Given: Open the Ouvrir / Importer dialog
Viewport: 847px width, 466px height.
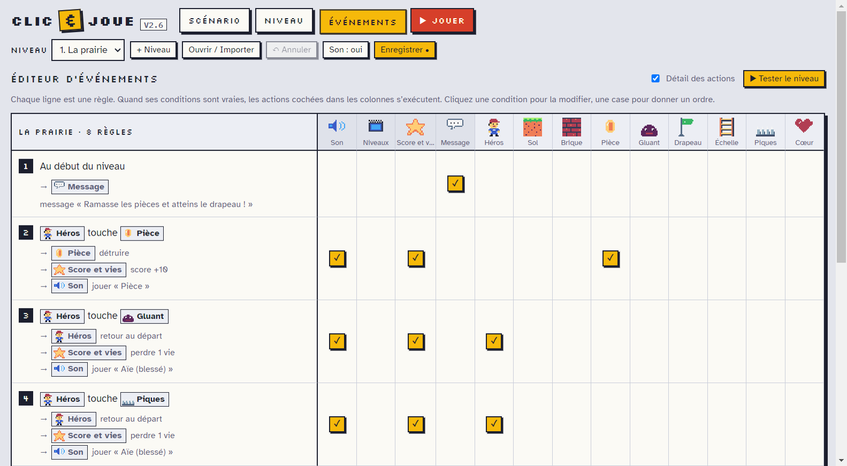Looking at the screenshot, I should pos(221,50).
